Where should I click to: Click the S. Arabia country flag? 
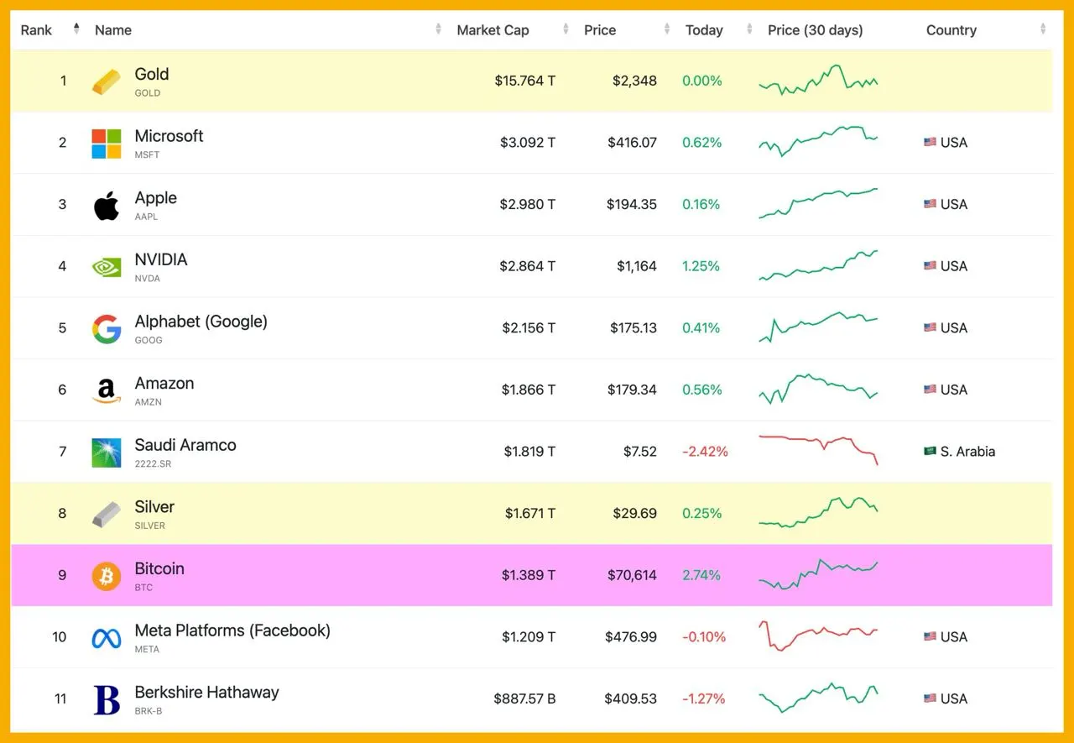pyautogui.click(x=930, y=452)
